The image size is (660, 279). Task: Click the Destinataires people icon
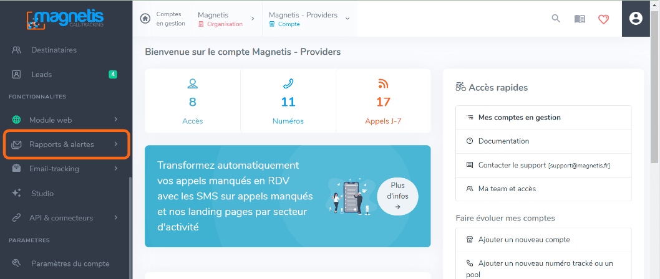[x=16, y=50]
